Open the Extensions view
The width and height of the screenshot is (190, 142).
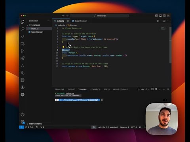23,58
